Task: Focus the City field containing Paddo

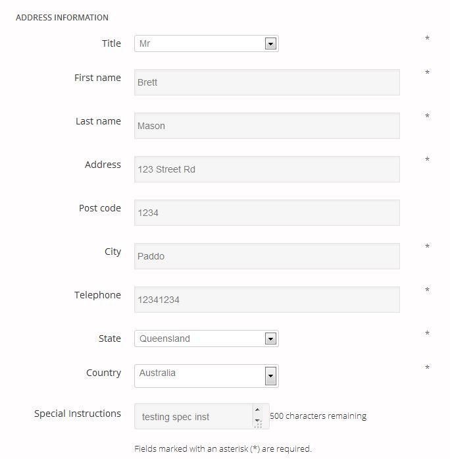Action: pos(266,256)
